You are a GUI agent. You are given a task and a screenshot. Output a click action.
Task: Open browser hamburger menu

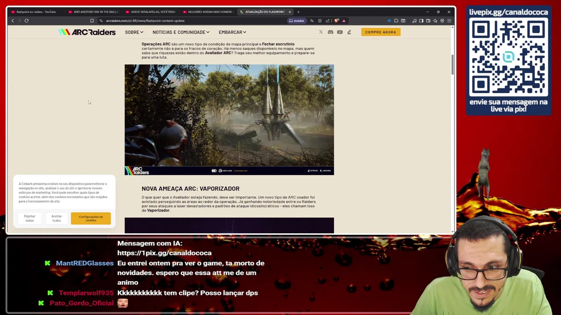[x=449, y=21]
